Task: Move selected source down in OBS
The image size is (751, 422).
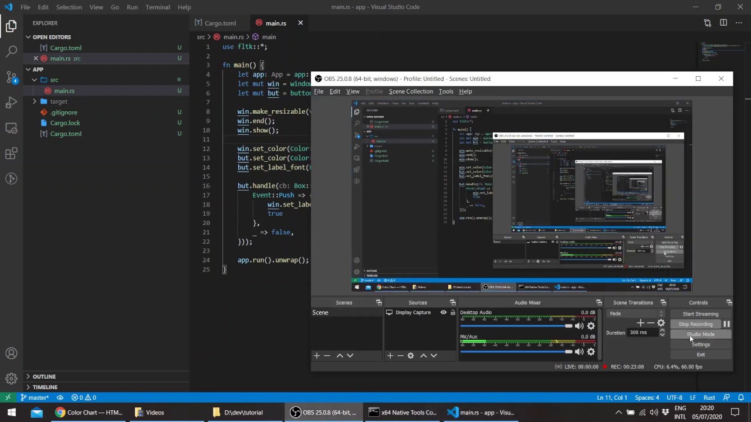Action: point(434,355)
